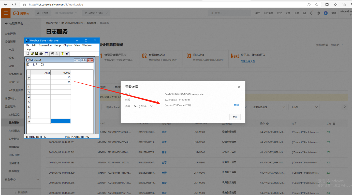Click the New document icon in Modbus Slave
Image resolution: width=352 pixels, height=195 pixels.
click(x=28, y=54)
